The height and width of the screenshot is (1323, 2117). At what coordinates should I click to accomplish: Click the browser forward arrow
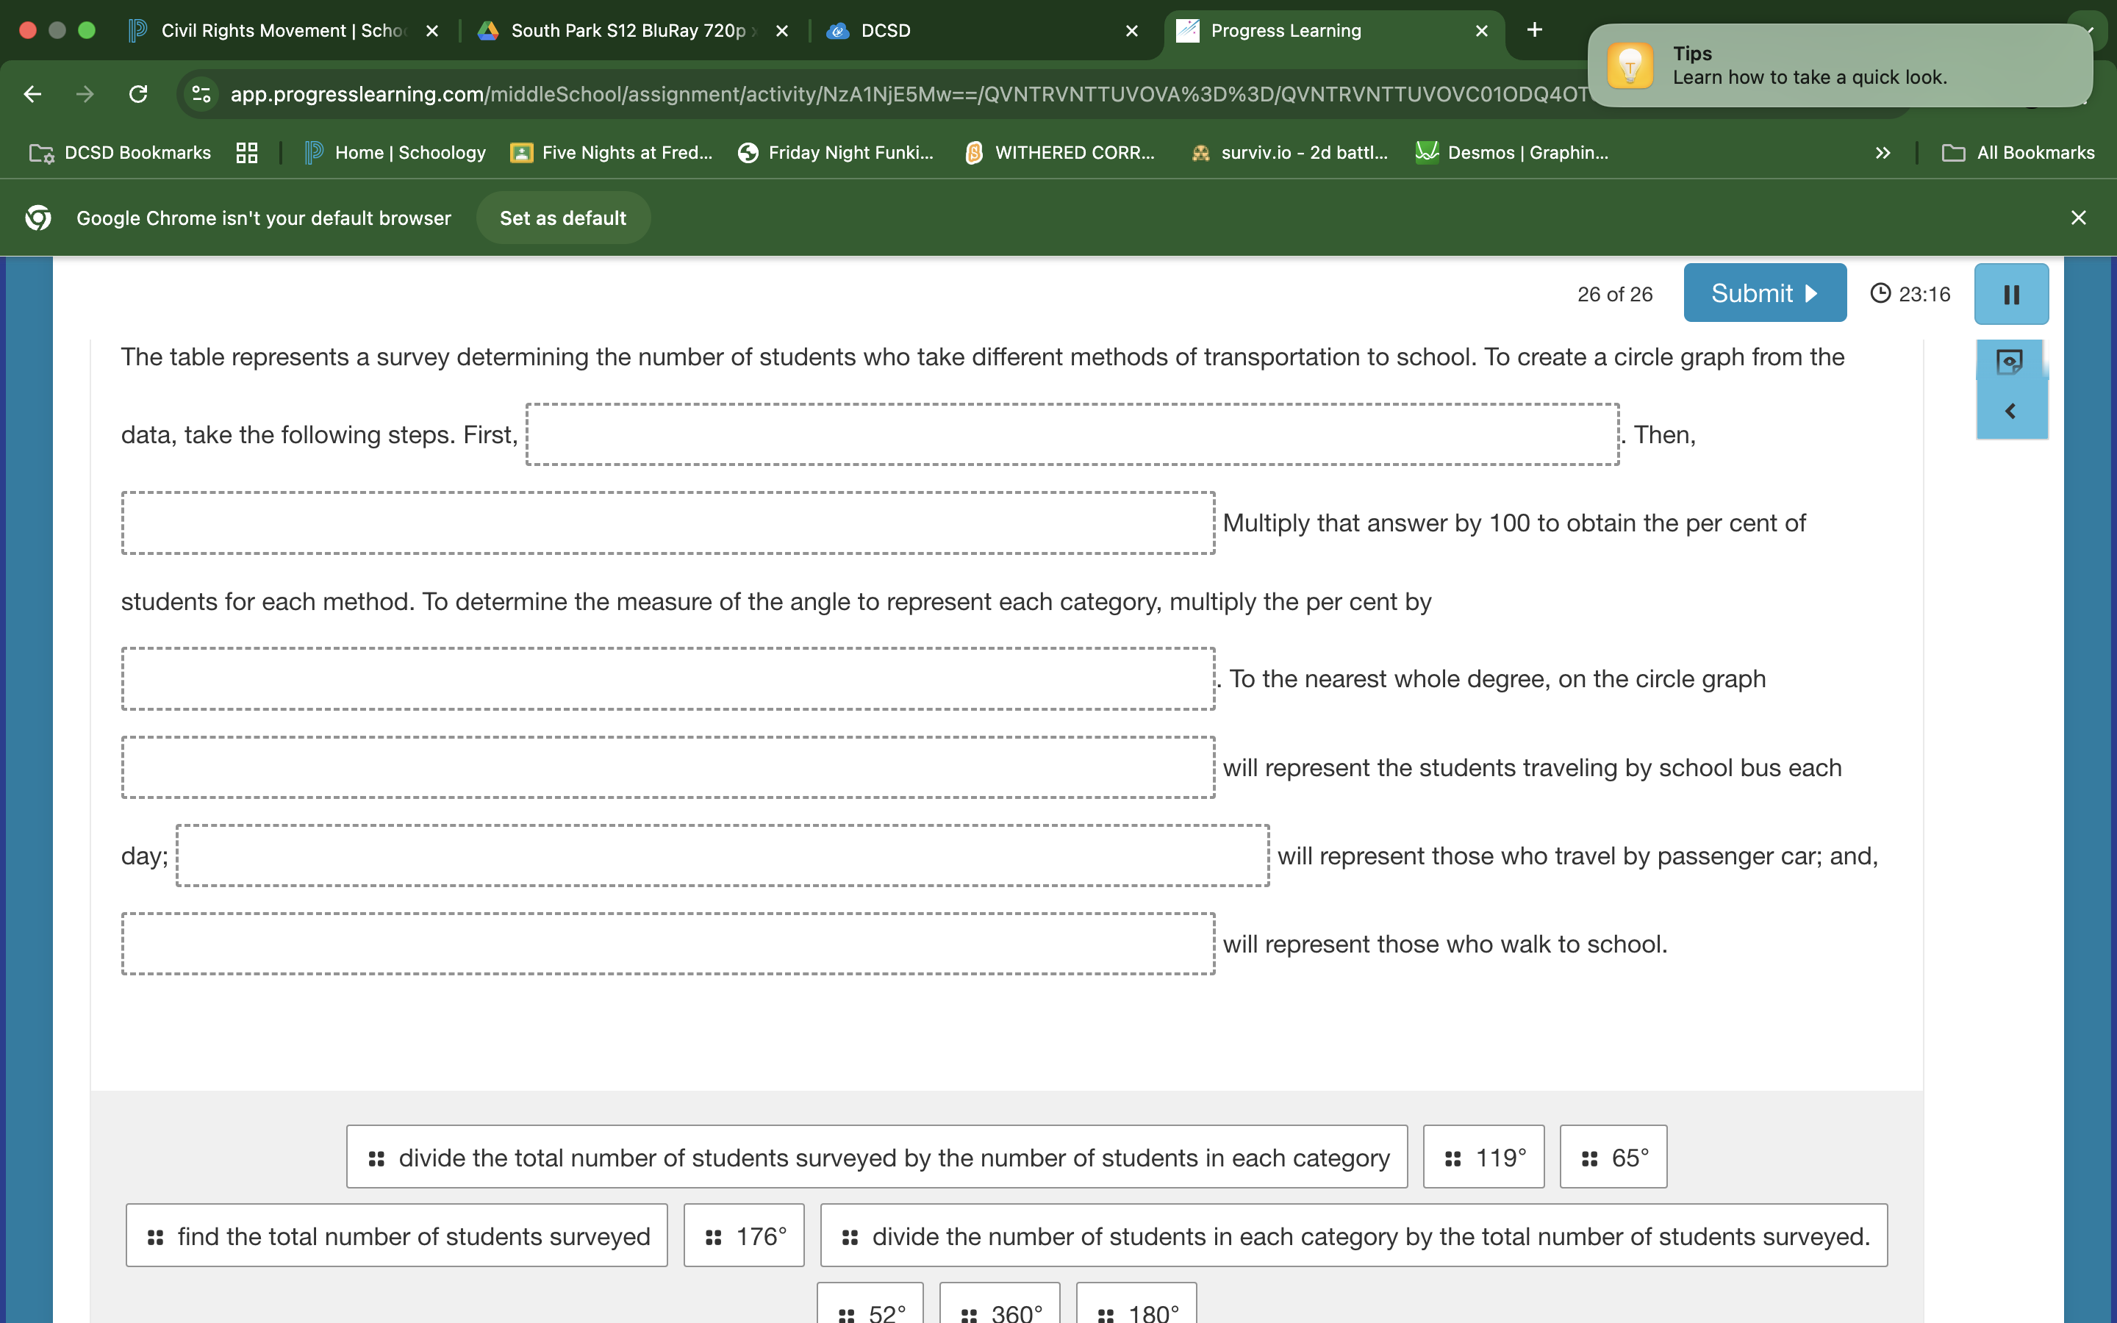coord(85,93)
